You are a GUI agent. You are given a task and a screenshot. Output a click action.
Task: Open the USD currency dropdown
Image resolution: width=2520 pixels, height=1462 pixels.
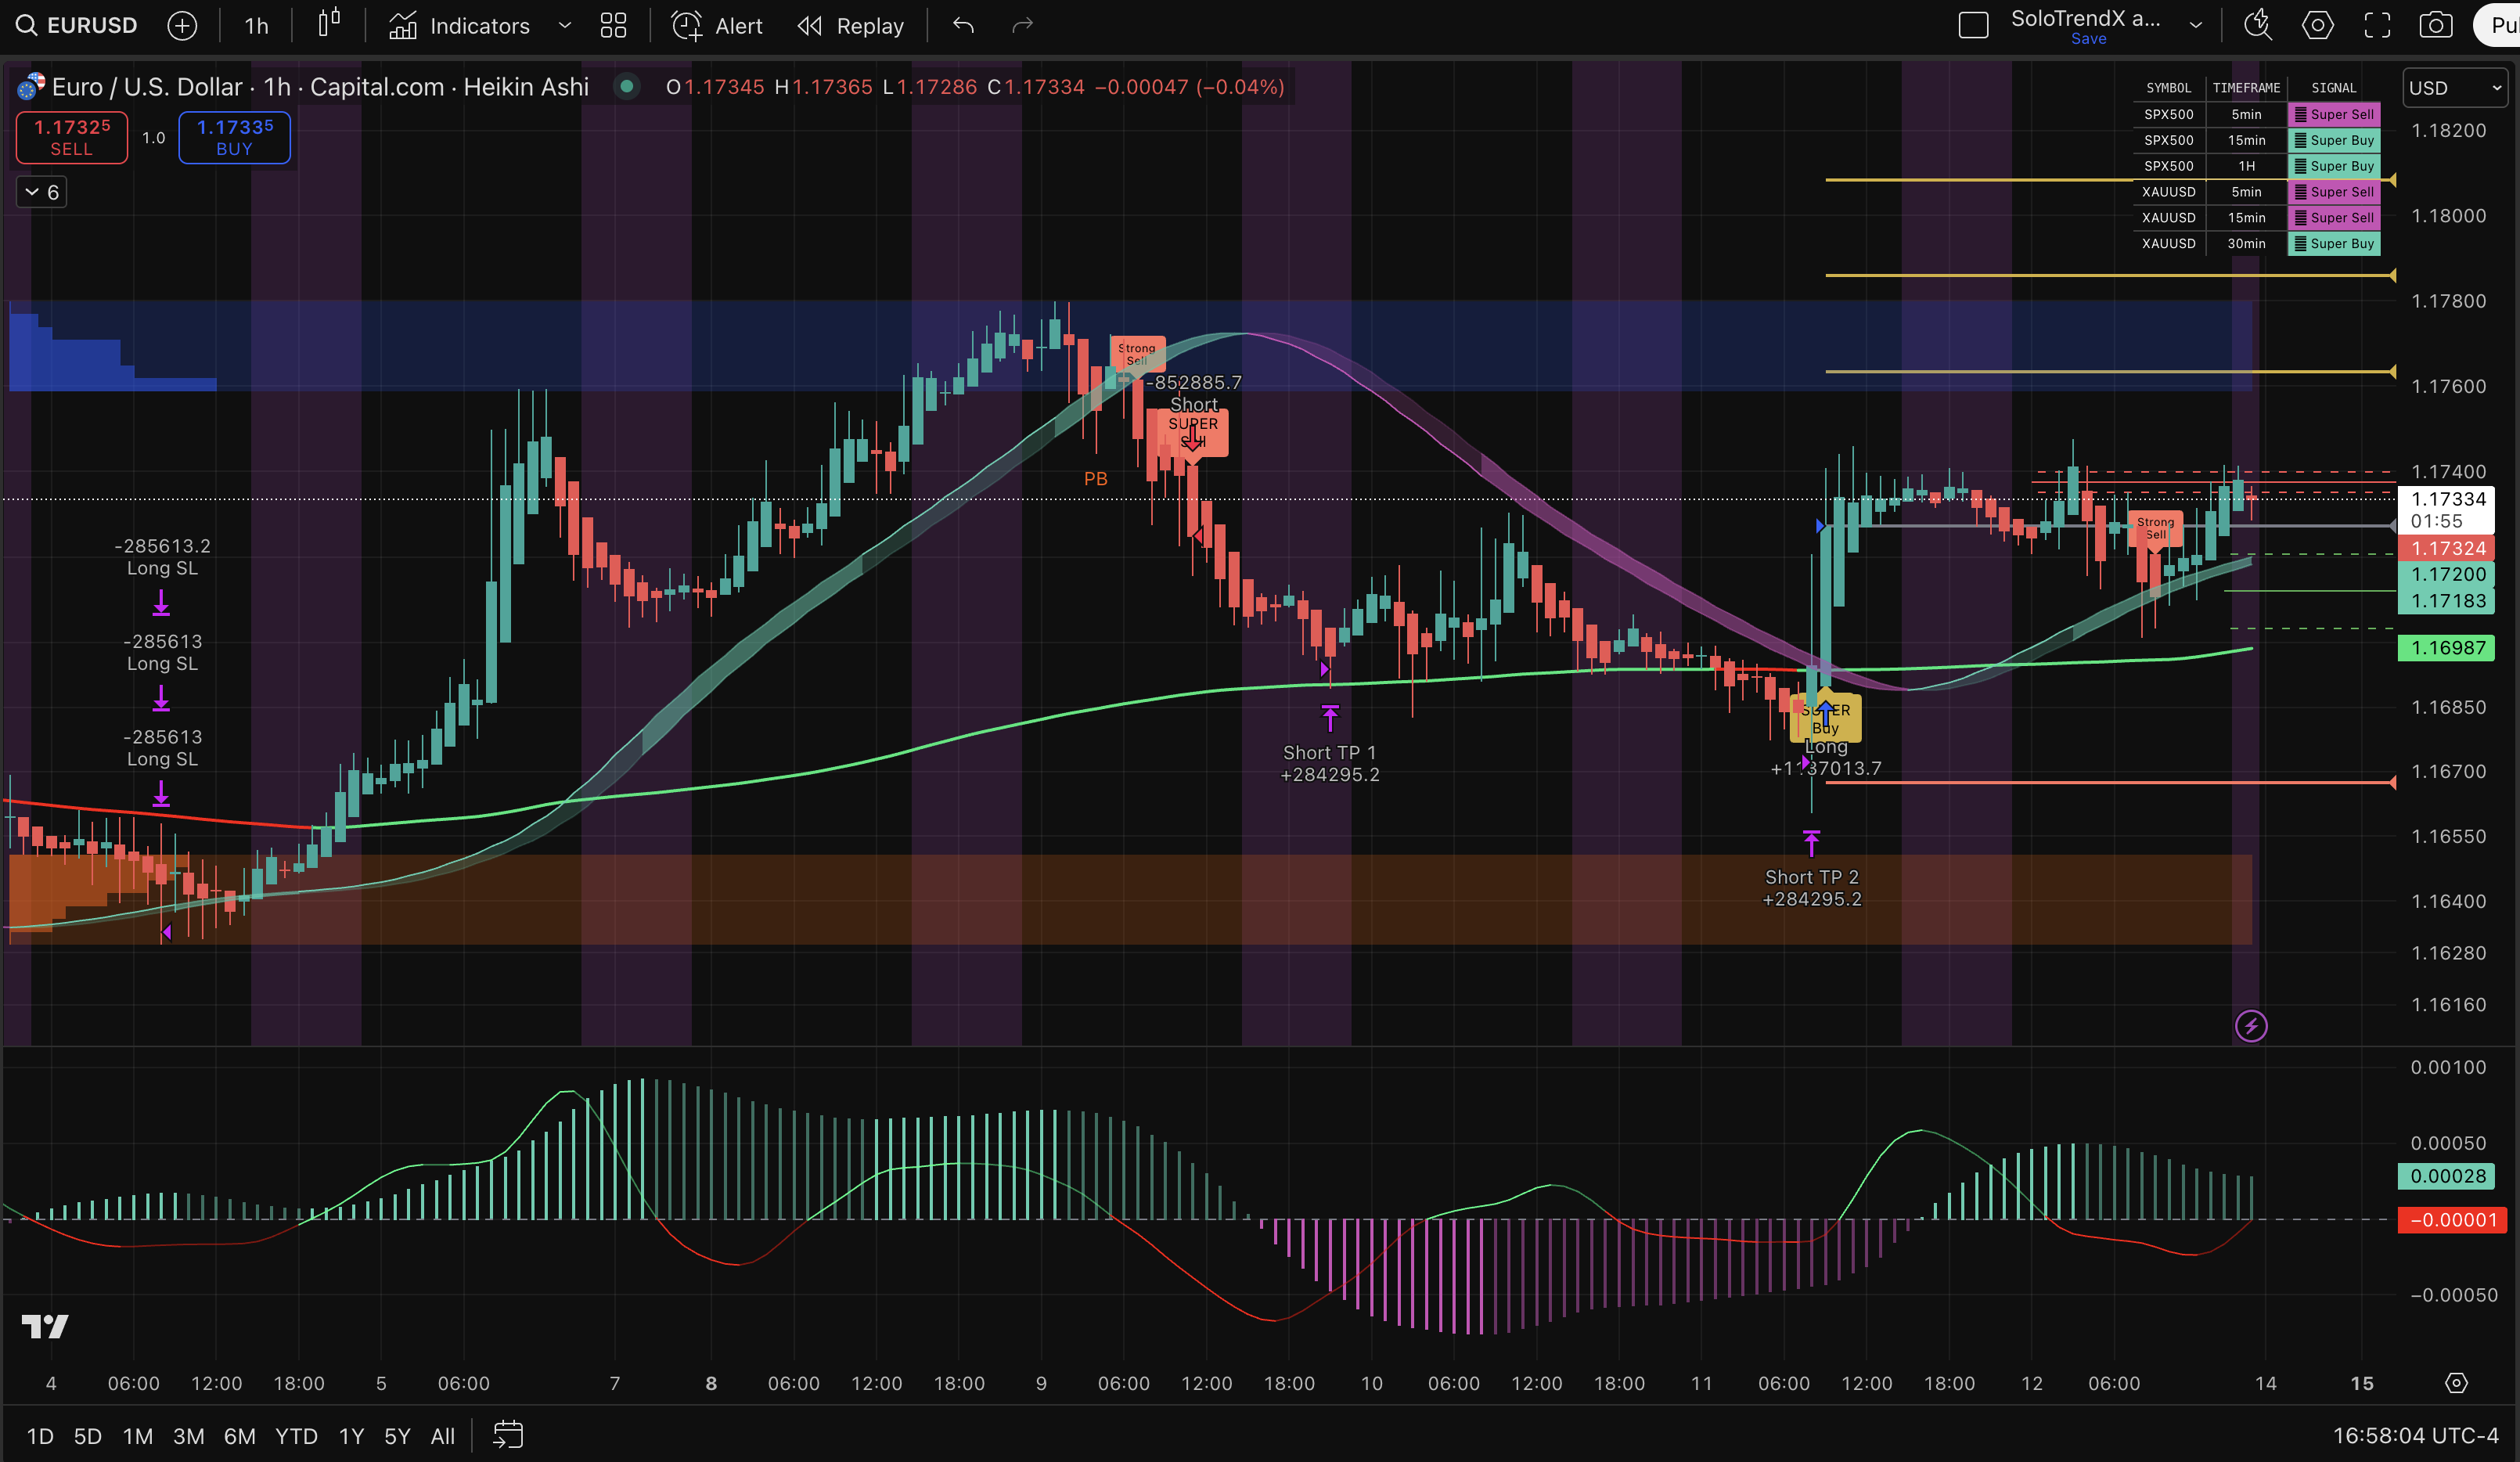pyautogui.click(x=2454, y=88)
